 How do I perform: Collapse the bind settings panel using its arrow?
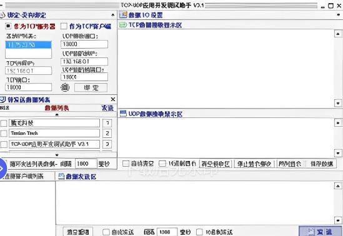[113, 15]
